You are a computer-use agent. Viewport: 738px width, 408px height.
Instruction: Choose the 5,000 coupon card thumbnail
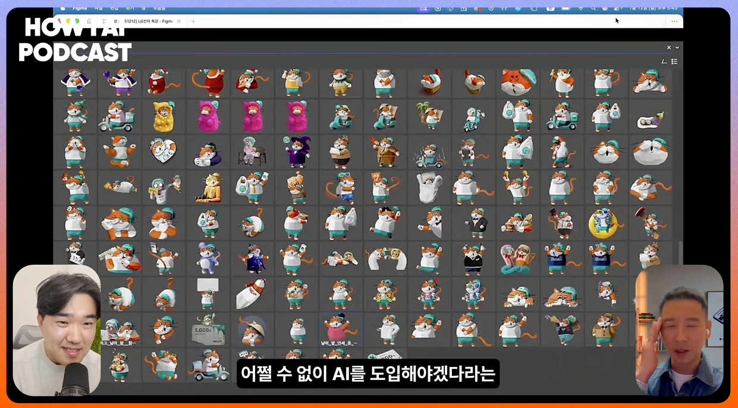(208, 330)
